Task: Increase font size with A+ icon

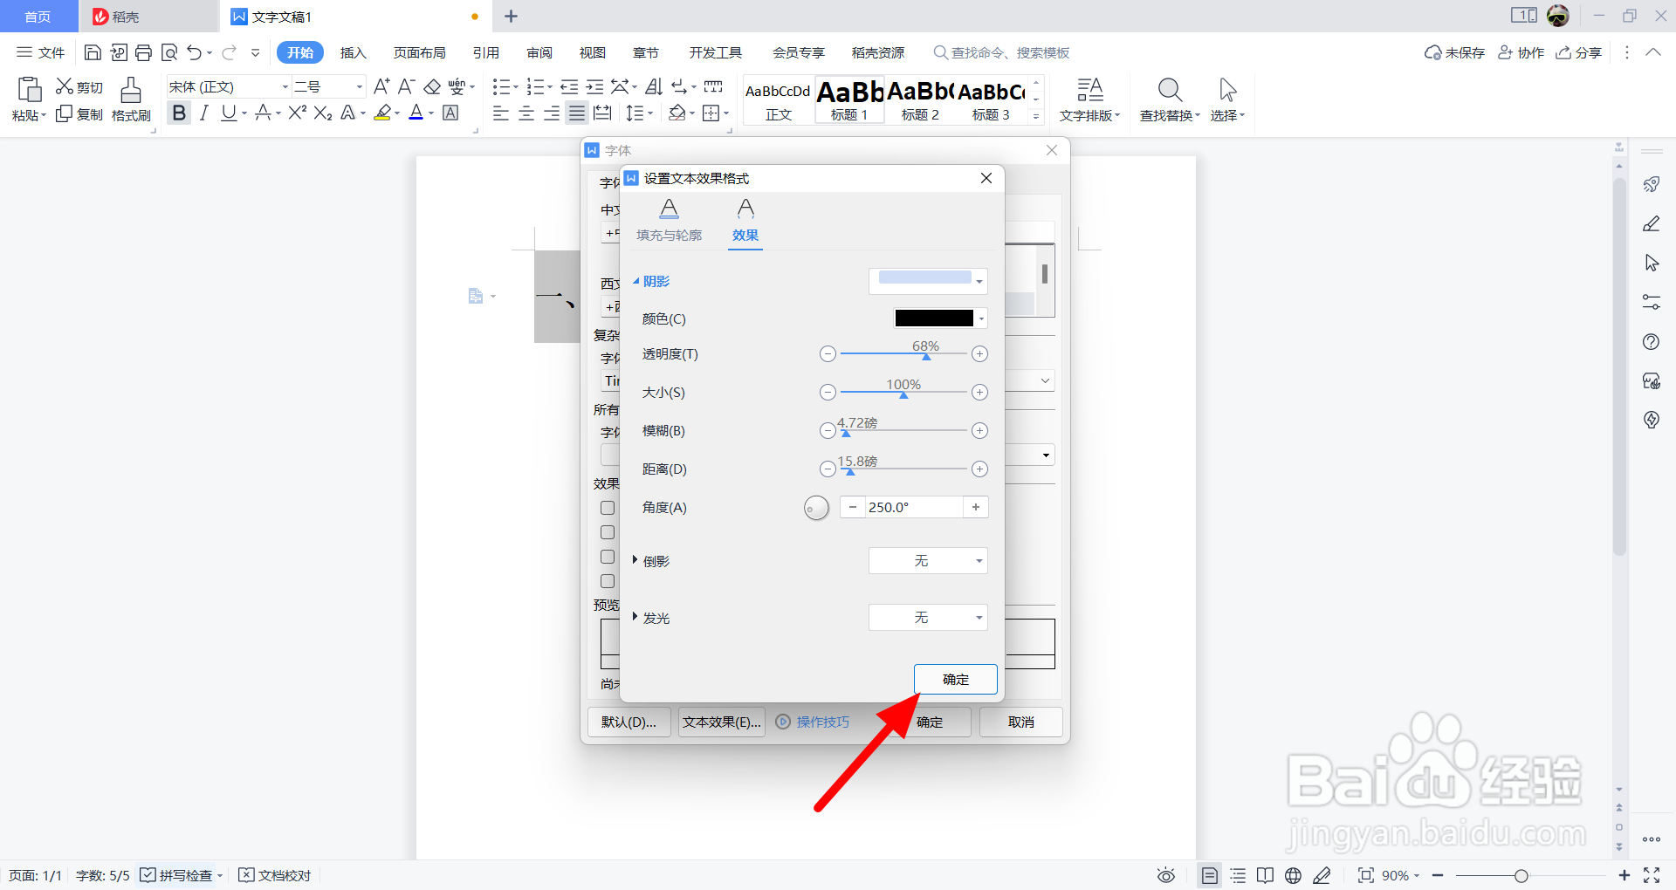Action: 381,87
